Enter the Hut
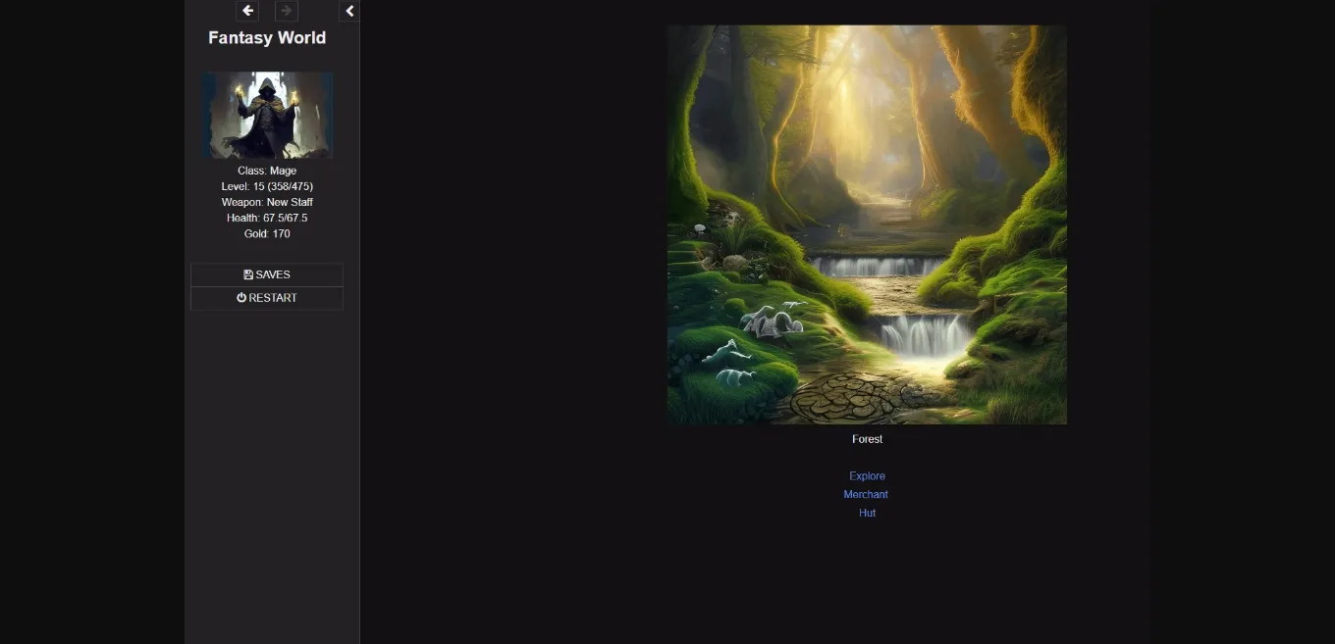The height and width of the screenshot is (644, 1335). (x=867, y=512)
